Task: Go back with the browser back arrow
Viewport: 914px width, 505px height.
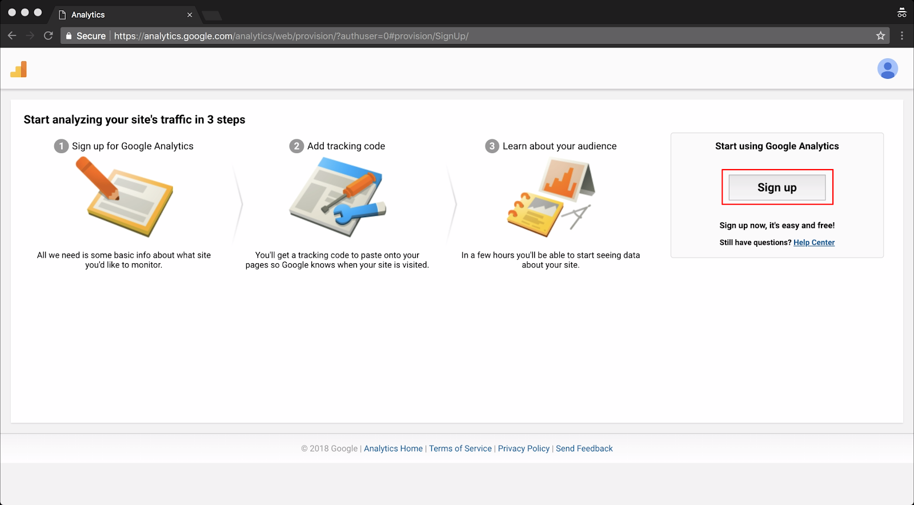Action: coord(12,35)
